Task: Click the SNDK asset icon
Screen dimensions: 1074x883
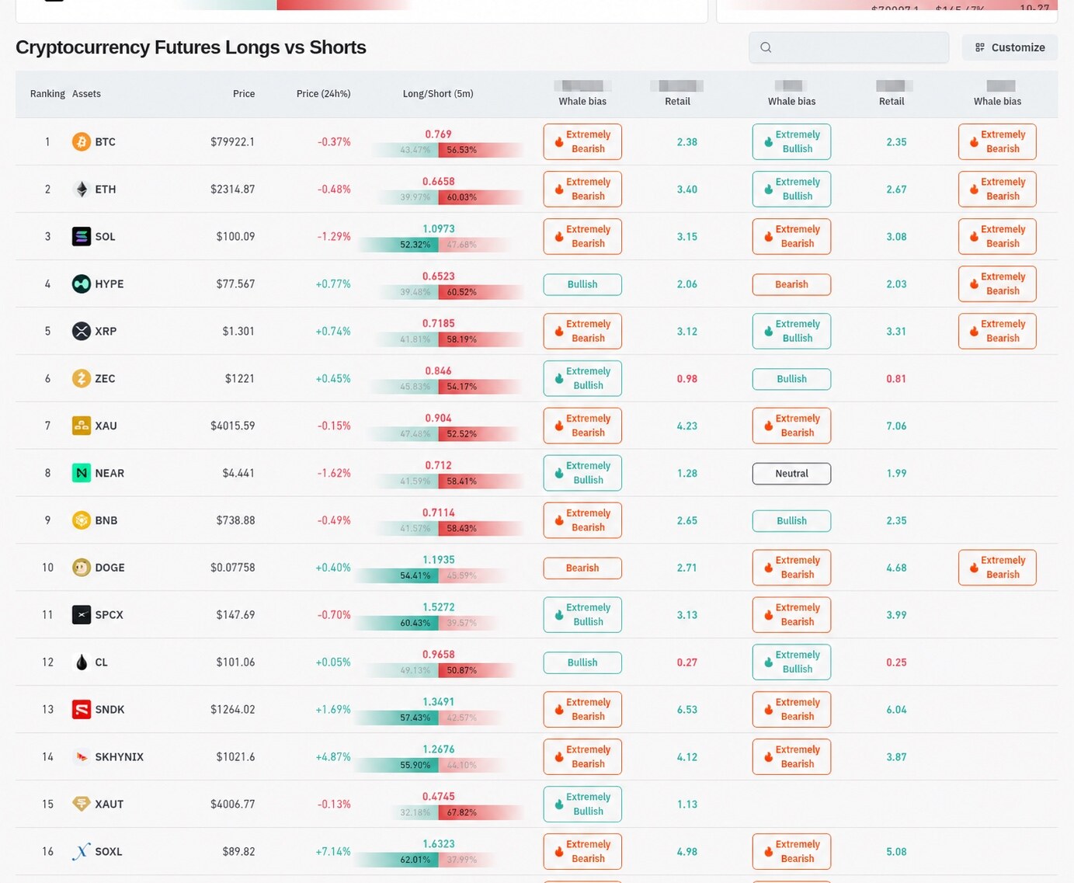Action: [x=82, y=709]
